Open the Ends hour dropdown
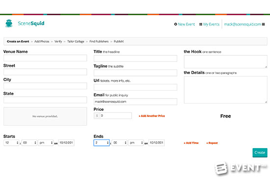The image size is (270, 179). 102,143
